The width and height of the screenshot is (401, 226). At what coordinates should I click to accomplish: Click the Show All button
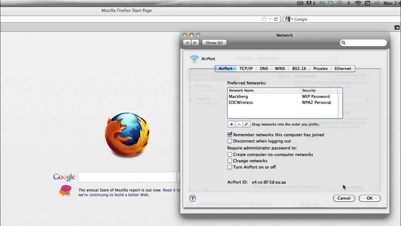coord(214,43)
